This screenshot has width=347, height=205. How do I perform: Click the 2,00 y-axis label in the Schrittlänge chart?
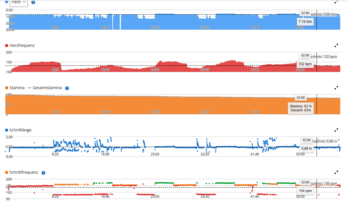coord(9,137)
